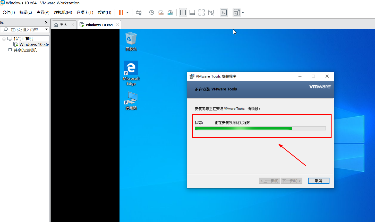This screenshot has width=375, height=222.
Task: Close the Windows 10 x64 tab
Action: 117,25
